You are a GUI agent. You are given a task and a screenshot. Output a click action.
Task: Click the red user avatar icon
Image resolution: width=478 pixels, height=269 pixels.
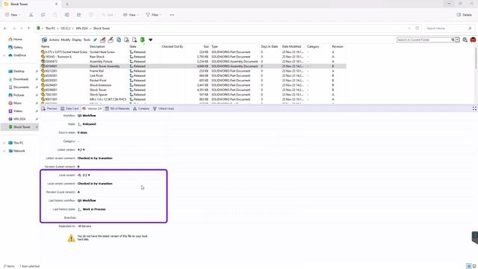(473, 40)
